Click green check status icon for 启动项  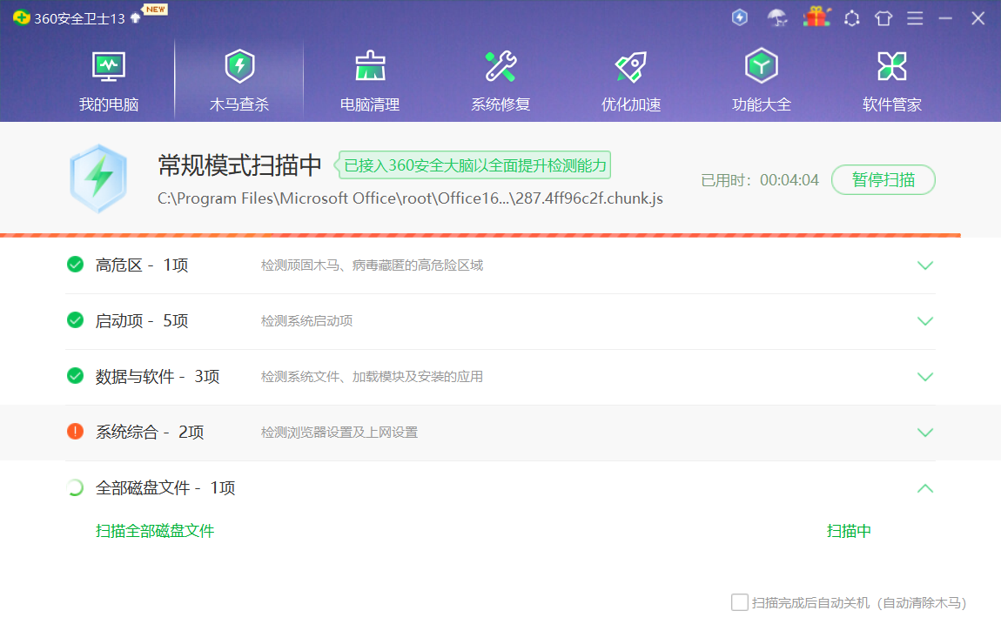(x=76, y=319)
